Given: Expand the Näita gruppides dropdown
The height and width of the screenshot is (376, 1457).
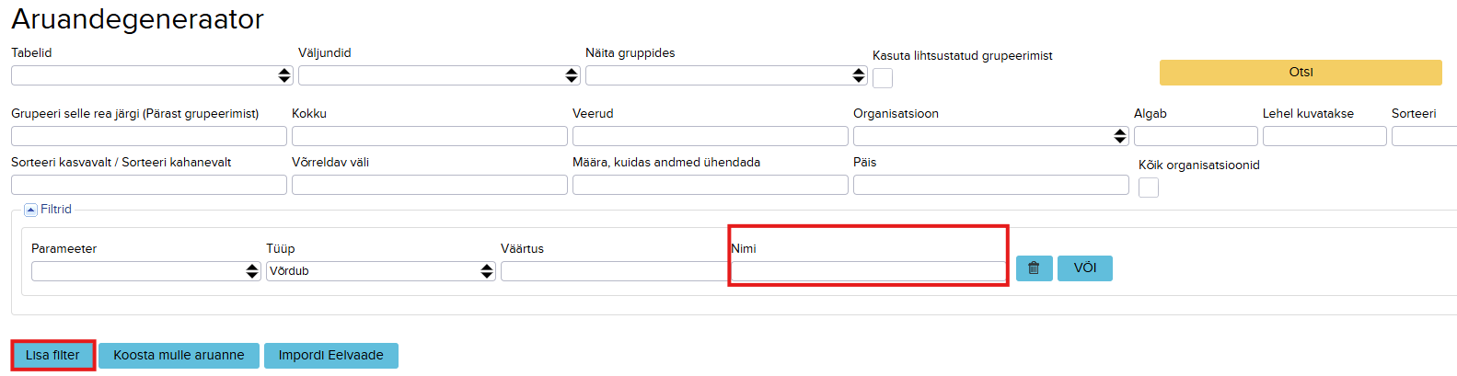Looking at the screenshot, I should (x=726, y=75).
